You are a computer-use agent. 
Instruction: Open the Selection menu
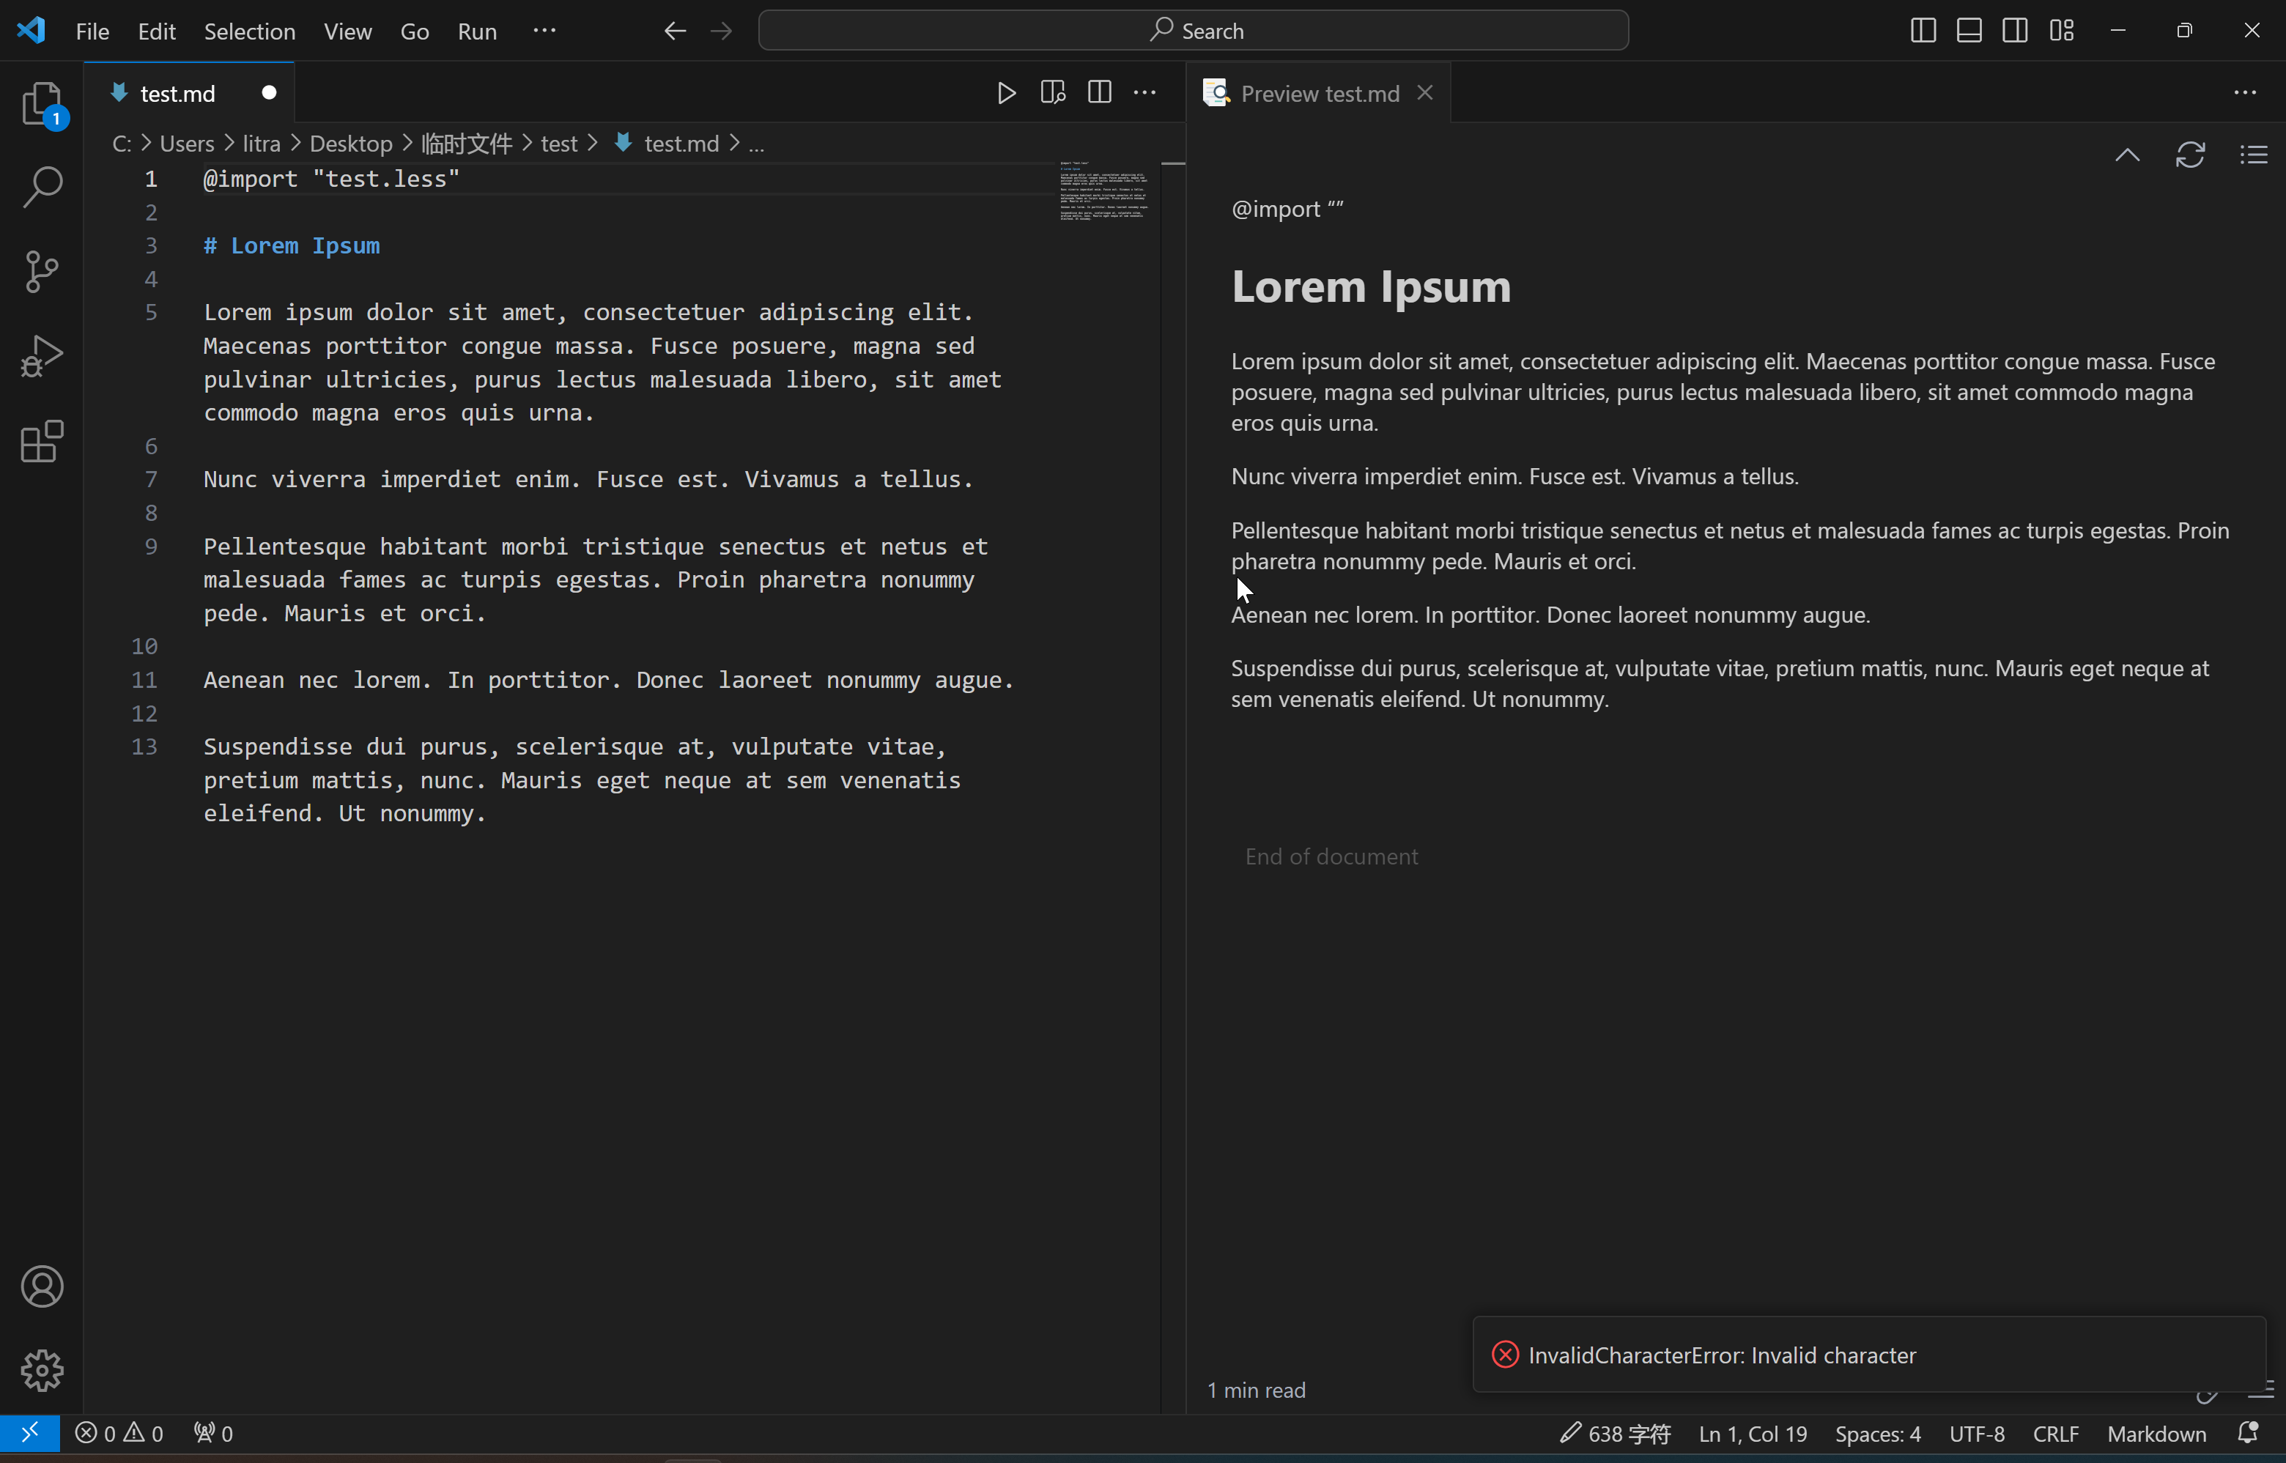click(x=248, y=30)
